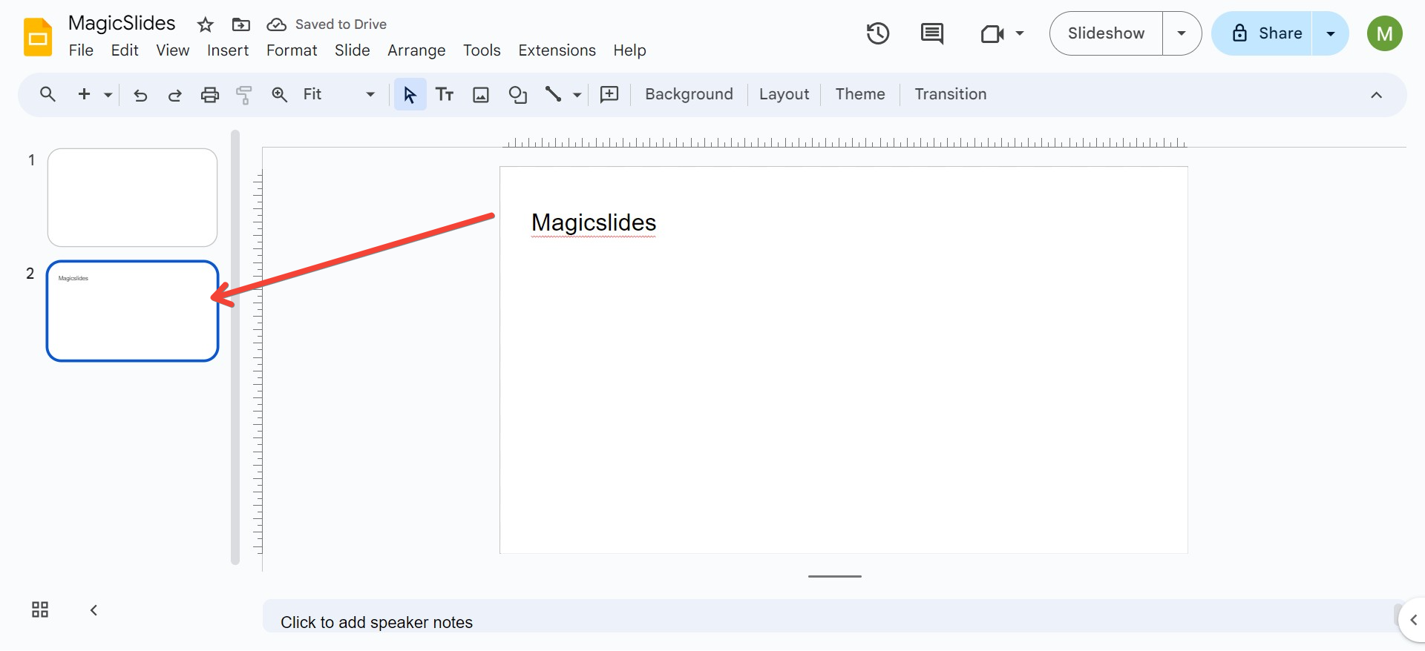Image resolution: width=1425 pixels, height=651 pixels.
Task: Print the presentation
Action: [x=210, y=95]
